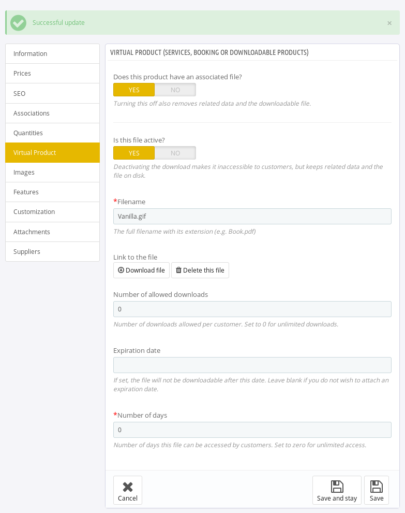This screenshot has width=405, height=513.
Task: Set file active toggle to YES
Action: (x=134, y=153)
